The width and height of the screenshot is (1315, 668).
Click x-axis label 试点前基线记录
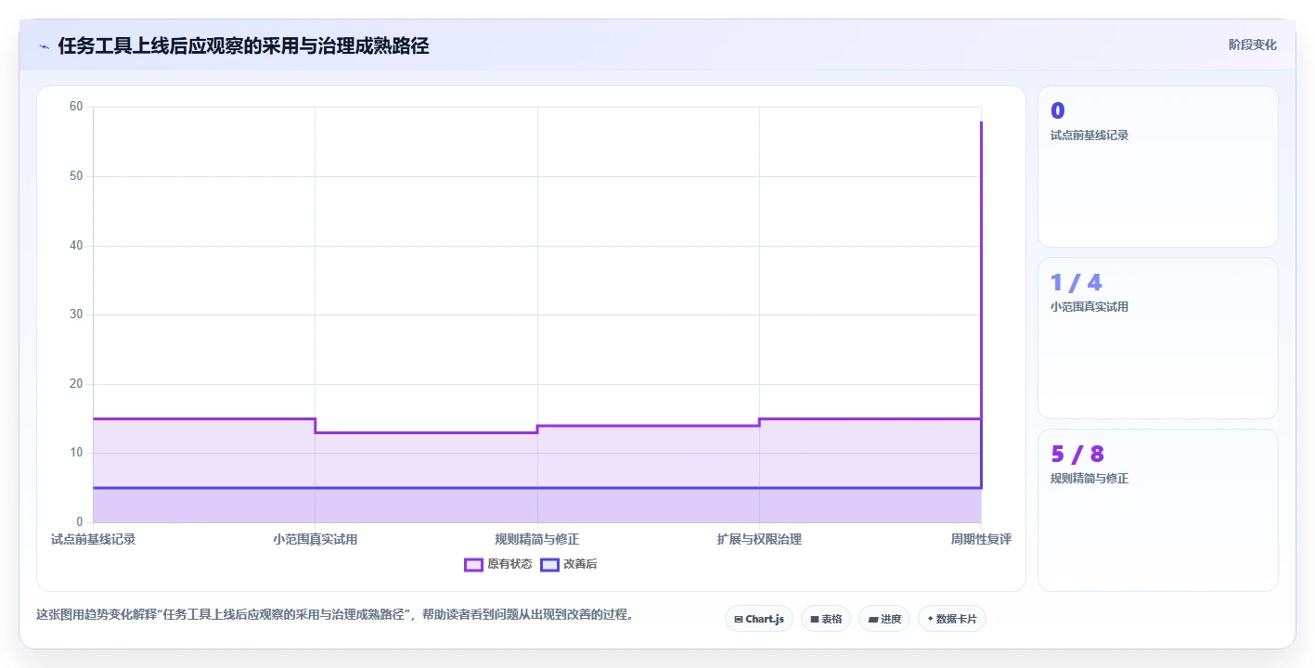[93, 539]
